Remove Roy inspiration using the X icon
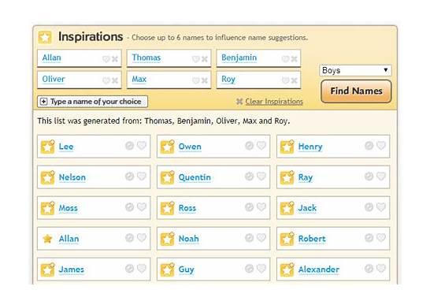 [x=294, y=80]
